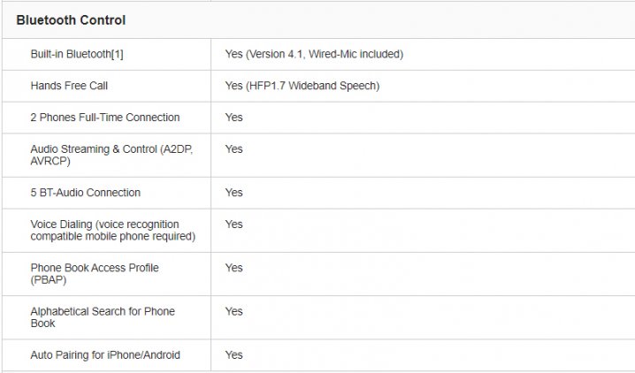Select the Voice Dialing feature label

(x=113, y=230)
